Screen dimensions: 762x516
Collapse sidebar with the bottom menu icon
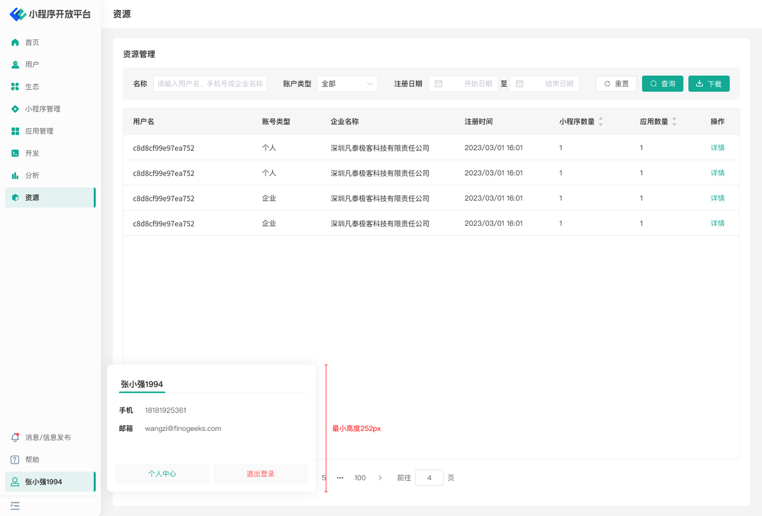click(15, 506)
